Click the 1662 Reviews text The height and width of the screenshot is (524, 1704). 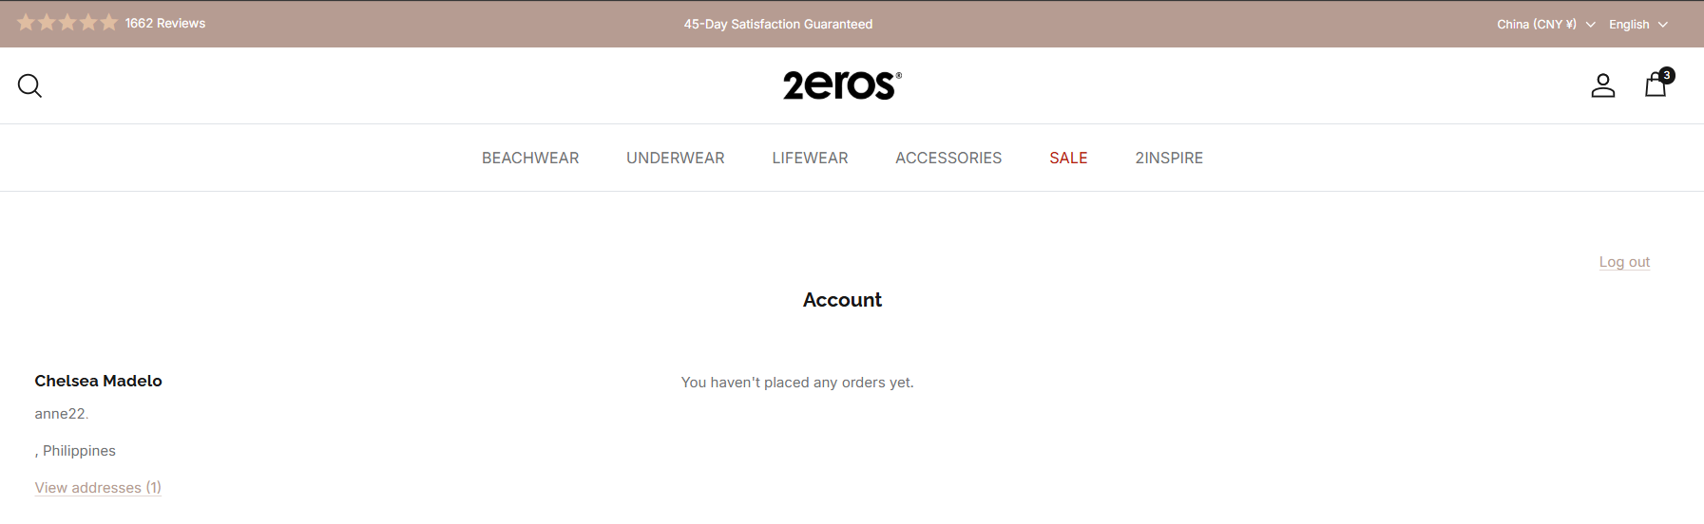tap(165, 24)
